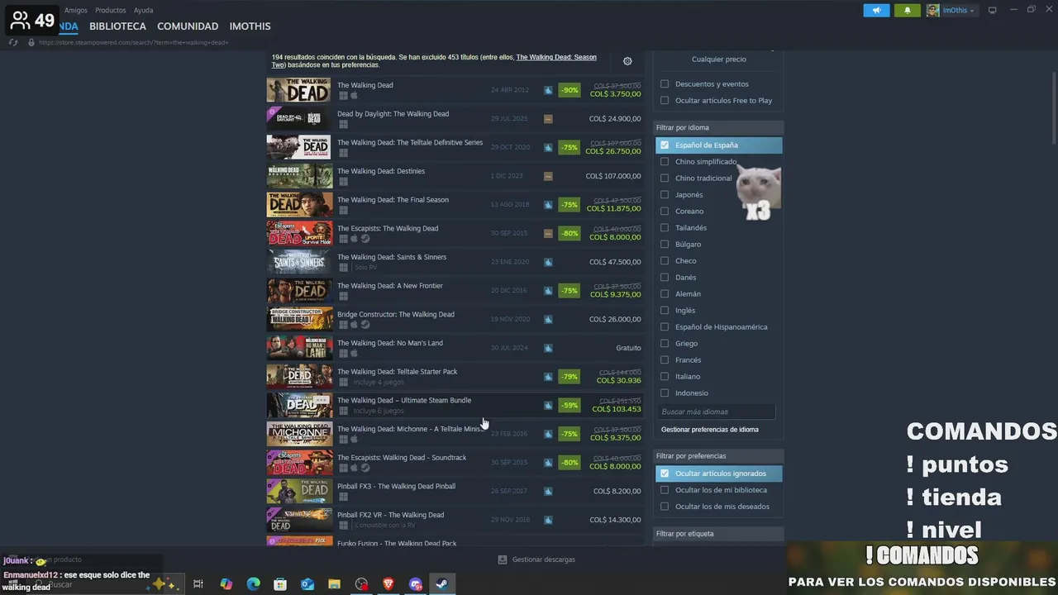Viewport: 1058px width, 595px height.
Task: Check Ocultar artículos Free to Play
Action: [665, 100]
